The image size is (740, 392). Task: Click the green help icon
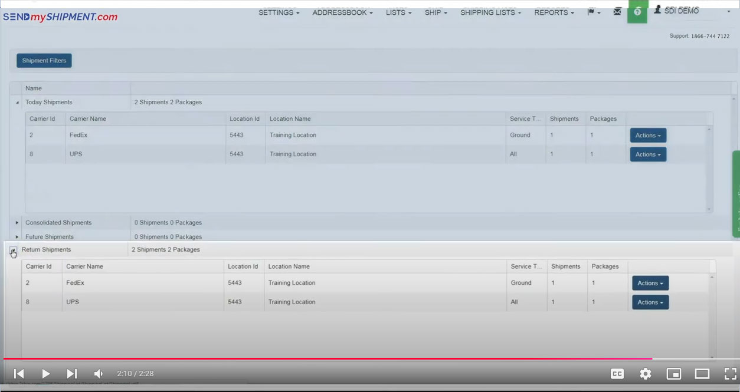(637, 12)
